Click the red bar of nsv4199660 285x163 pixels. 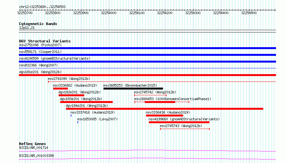click(x=179, y=122)
